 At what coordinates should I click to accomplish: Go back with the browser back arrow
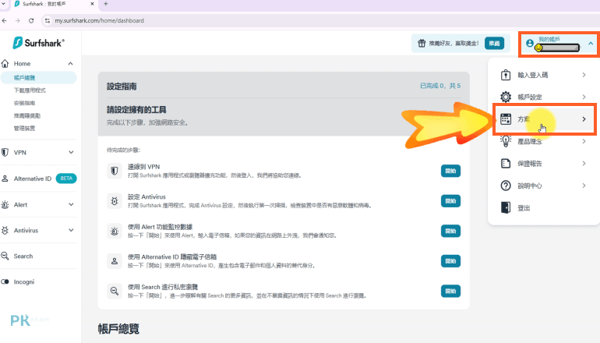(4, 21)
